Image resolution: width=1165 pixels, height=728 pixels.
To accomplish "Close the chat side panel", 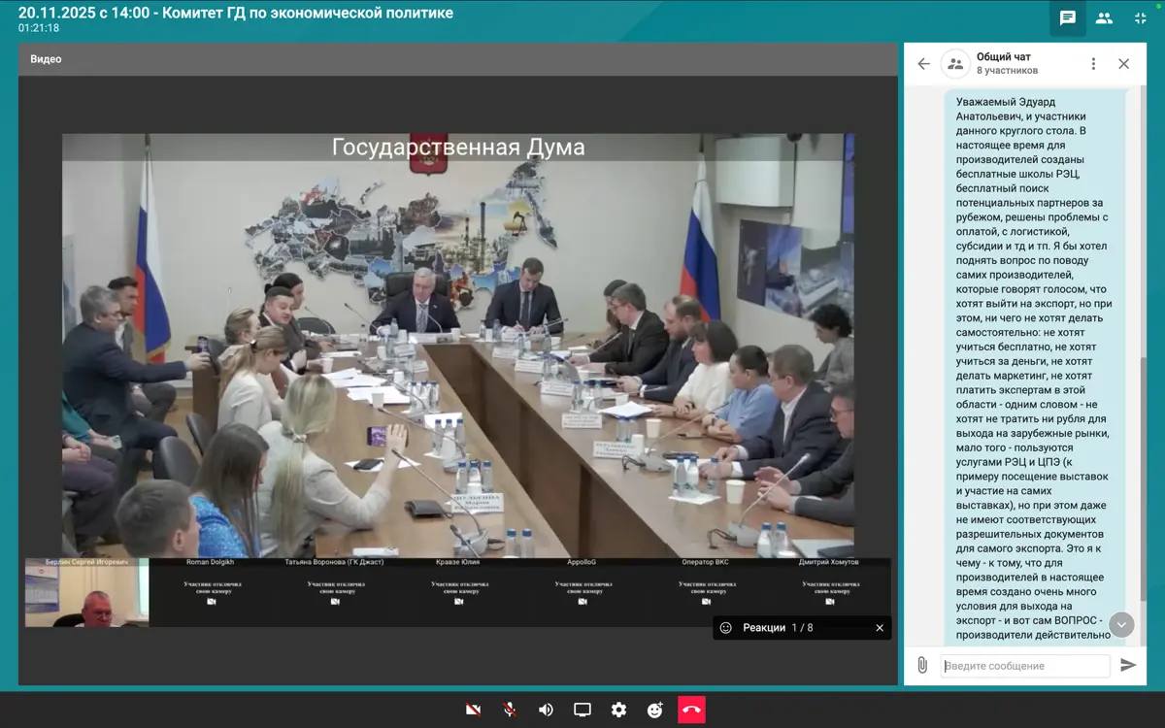I will pos(1123,64).
